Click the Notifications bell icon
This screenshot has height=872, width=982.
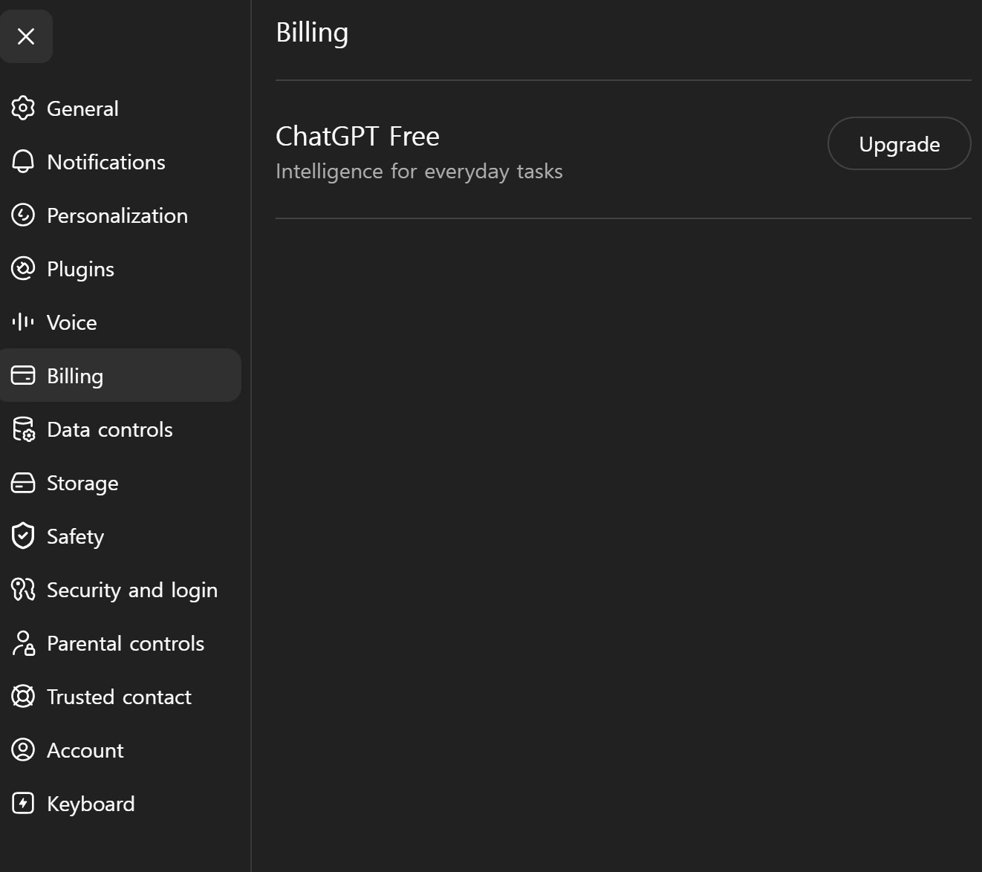coord(23,162)
